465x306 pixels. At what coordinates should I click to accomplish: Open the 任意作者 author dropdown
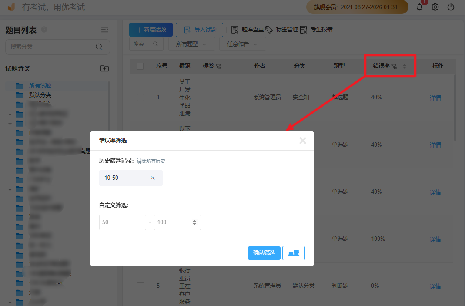(242, 44)
